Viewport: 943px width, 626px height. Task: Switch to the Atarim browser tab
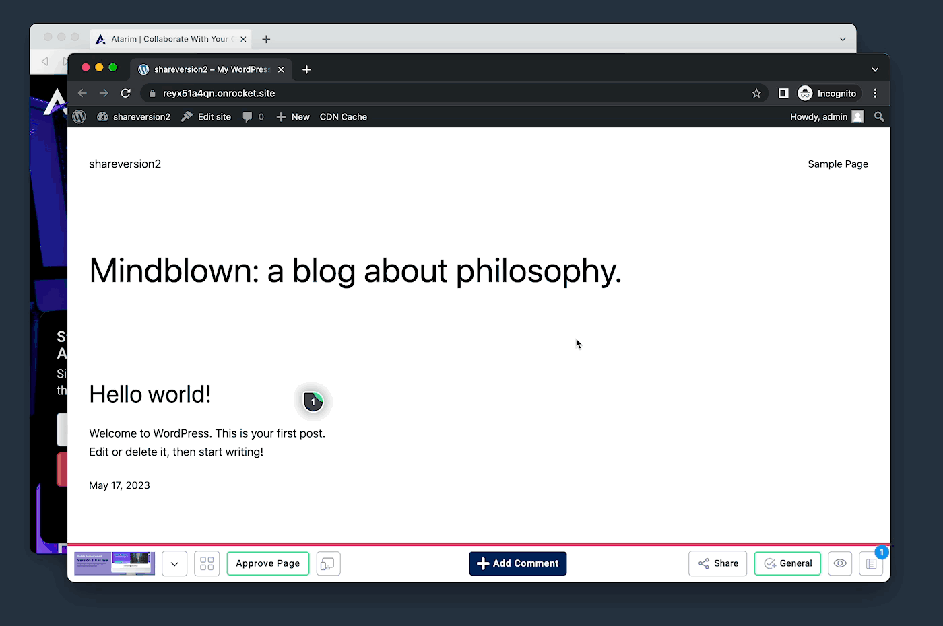[x=168, y=39]
